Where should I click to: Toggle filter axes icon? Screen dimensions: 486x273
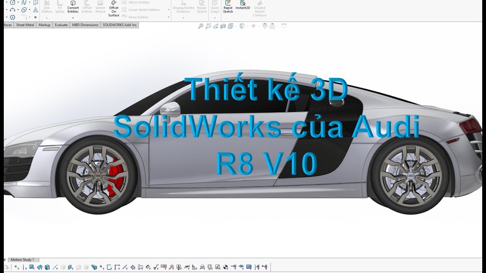click(x=55, y=267)
